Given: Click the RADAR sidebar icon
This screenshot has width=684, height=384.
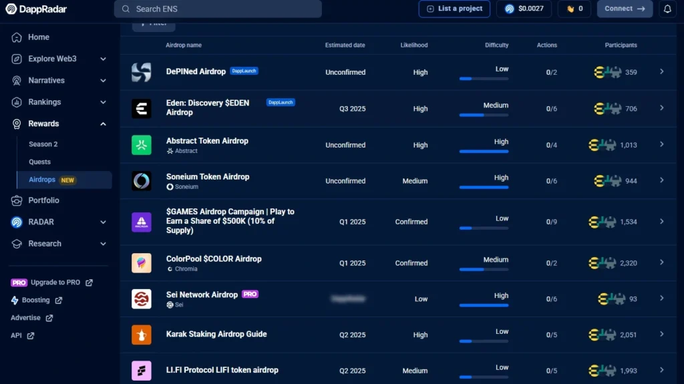Looking at the screenshot, I should 17,222.
